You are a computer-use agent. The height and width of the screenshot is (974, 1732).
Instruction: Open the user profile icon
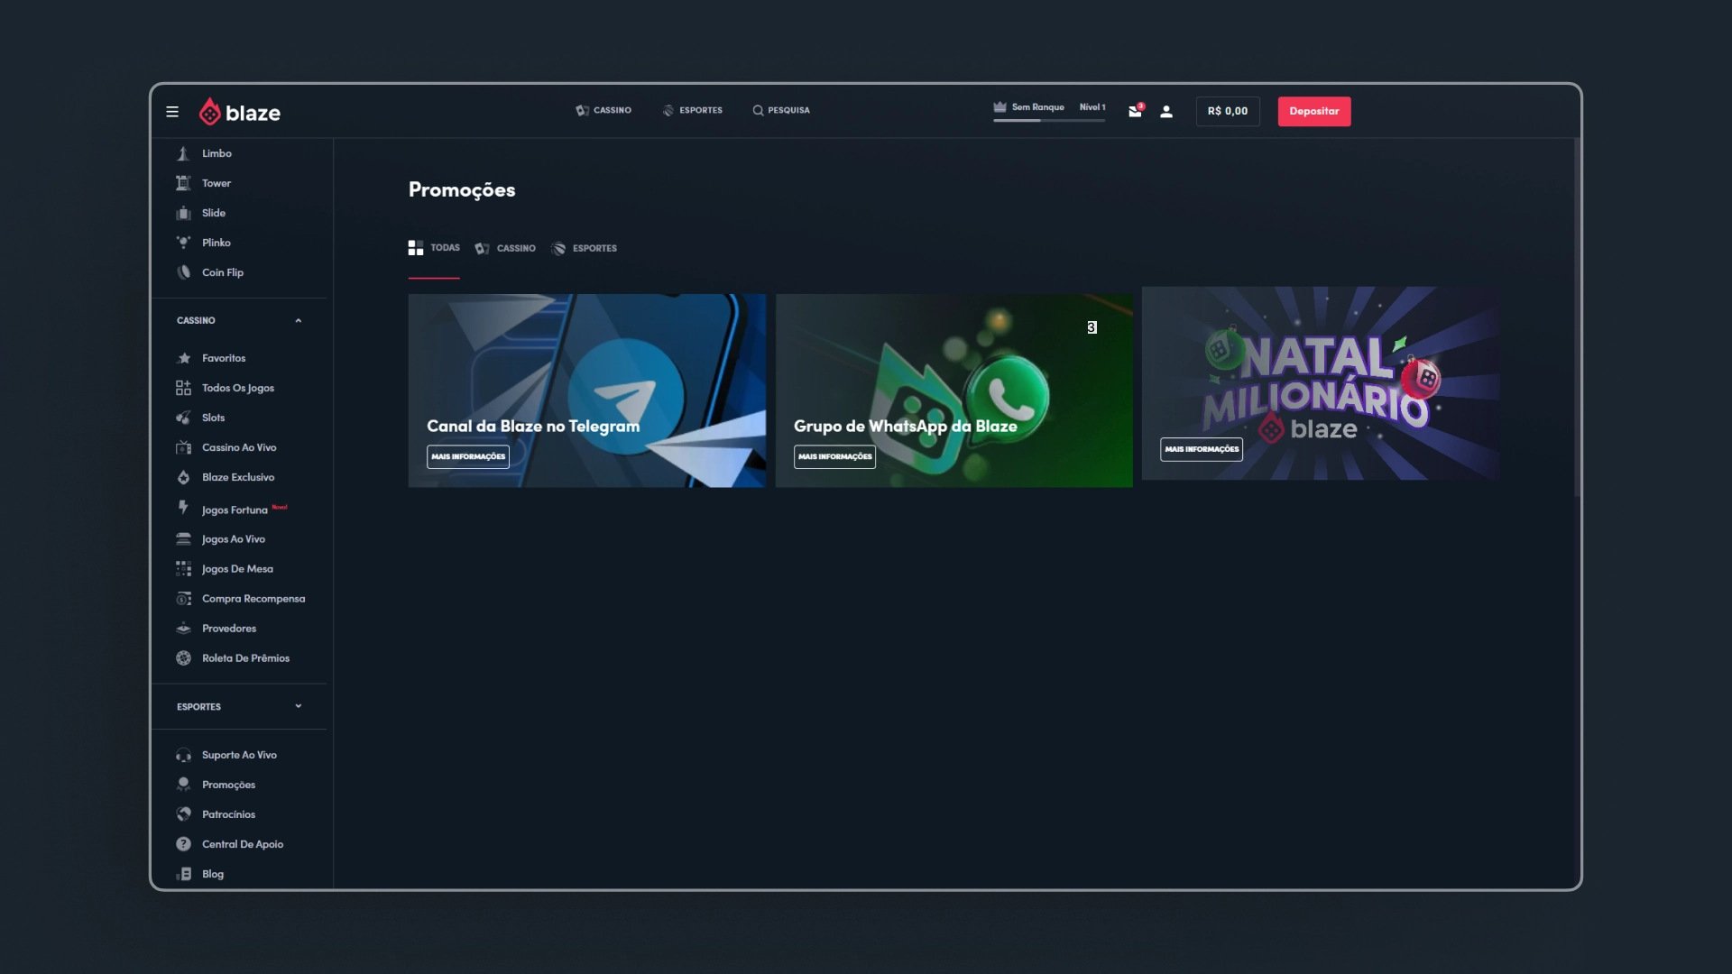1166,111
